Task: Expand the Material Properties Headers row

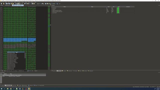Action: pyautogui.click(x=52, y=10)
